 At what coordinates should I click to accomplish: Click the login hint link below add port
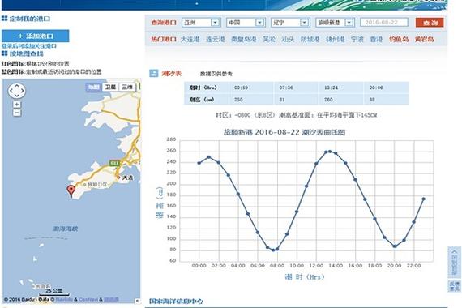coord(29,46)
